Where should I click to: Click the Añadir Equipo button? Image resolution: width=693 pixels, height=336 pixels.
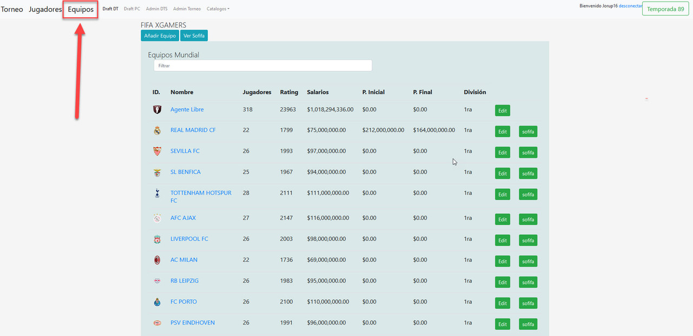coord(160,36)
